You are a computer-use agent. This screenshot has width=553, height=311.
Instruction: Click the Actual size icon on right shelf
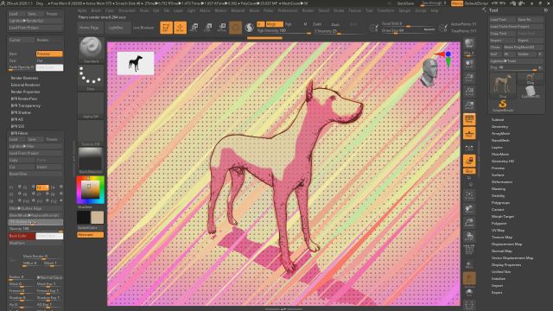coord(469,92)
